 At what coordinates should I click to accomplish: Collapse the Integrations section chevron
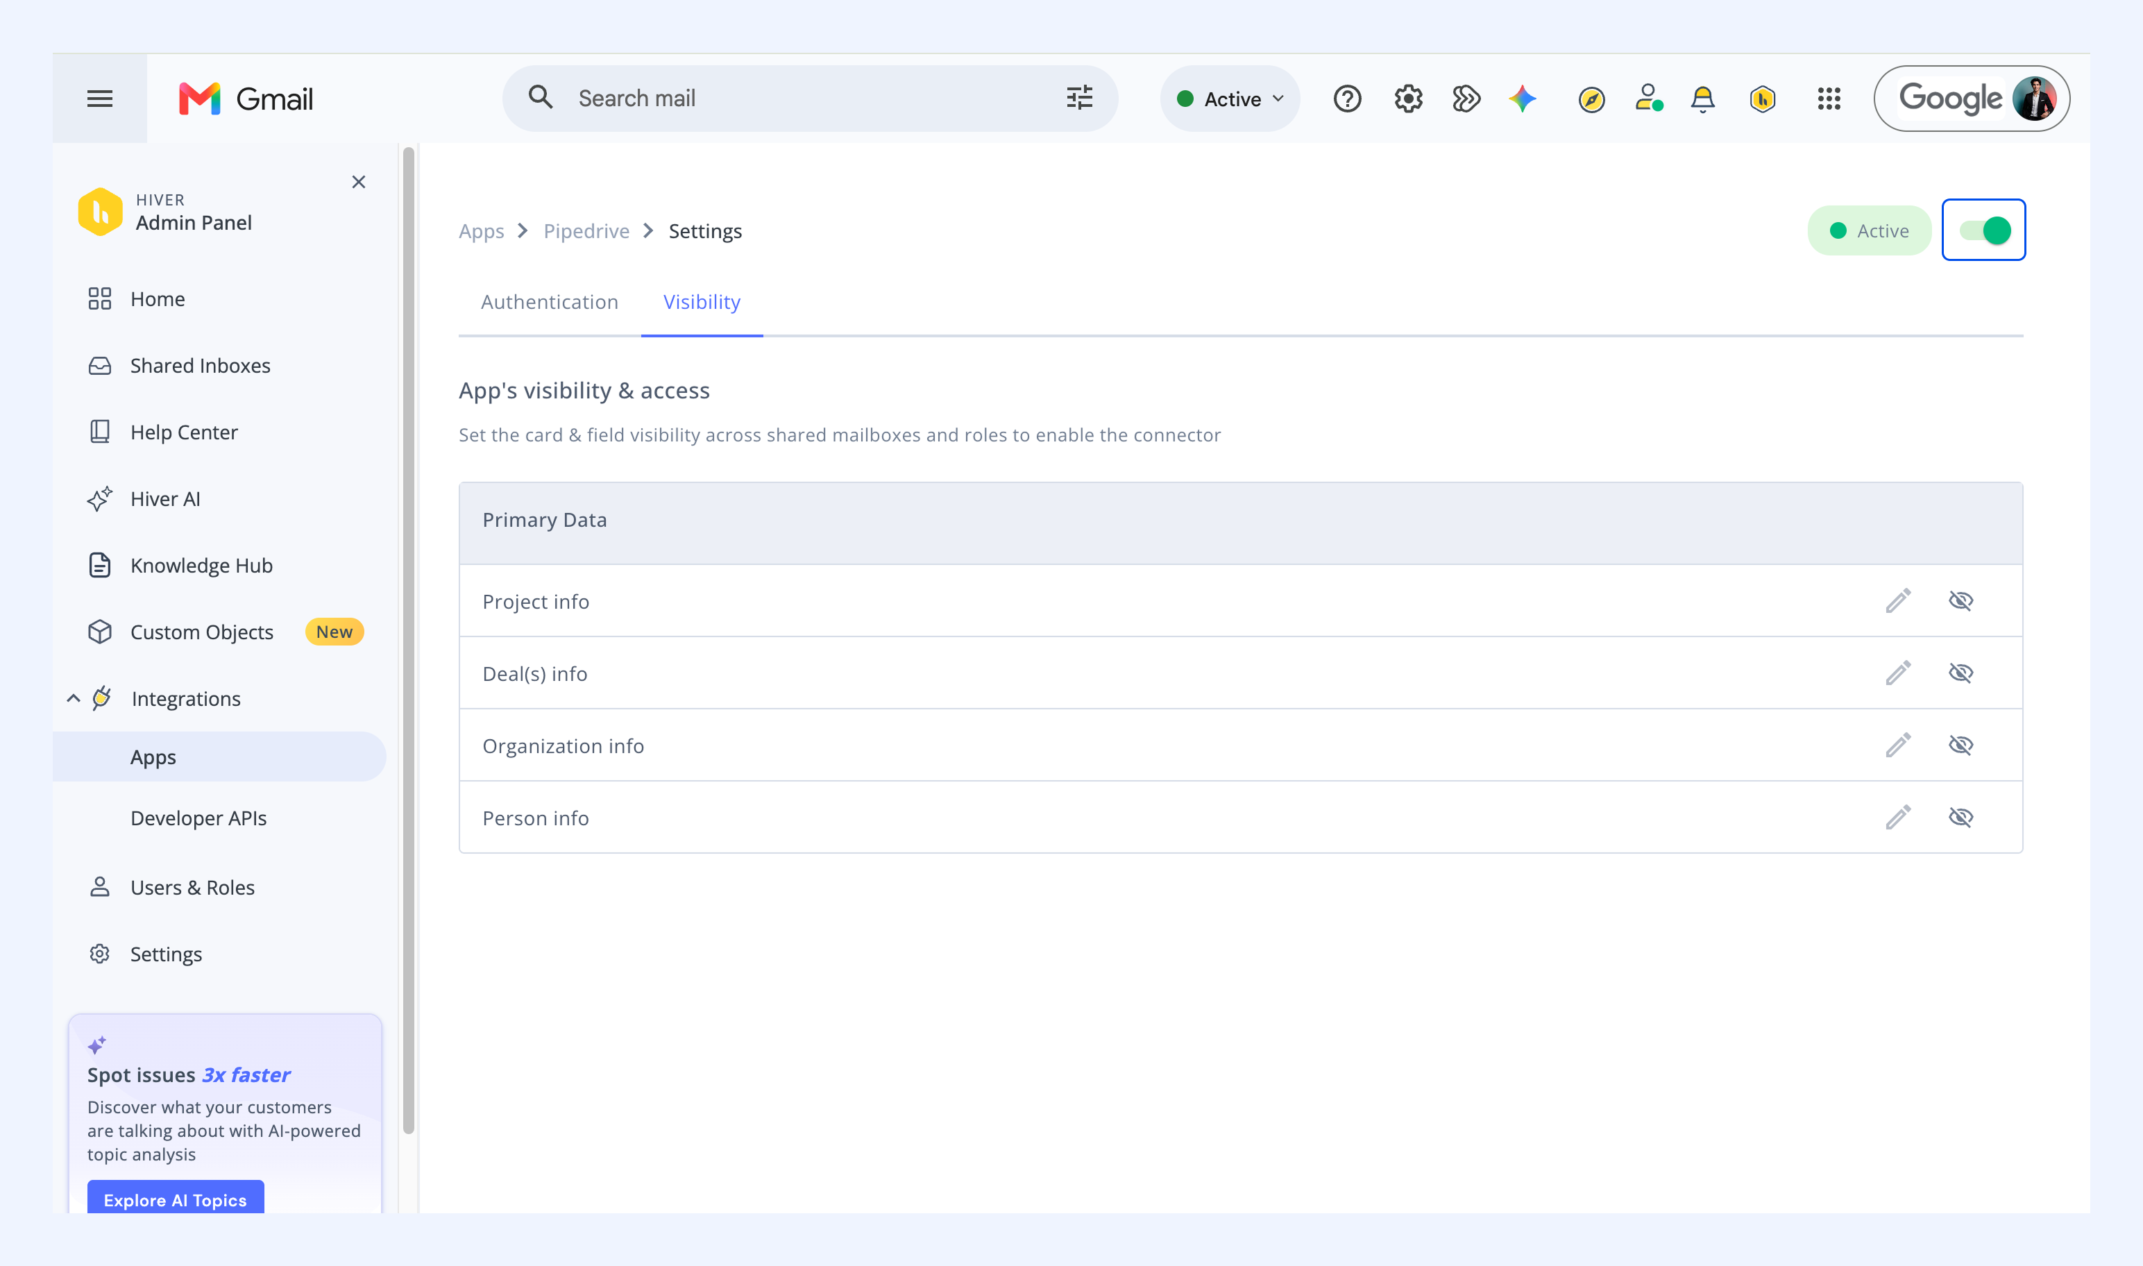[74, 699]
